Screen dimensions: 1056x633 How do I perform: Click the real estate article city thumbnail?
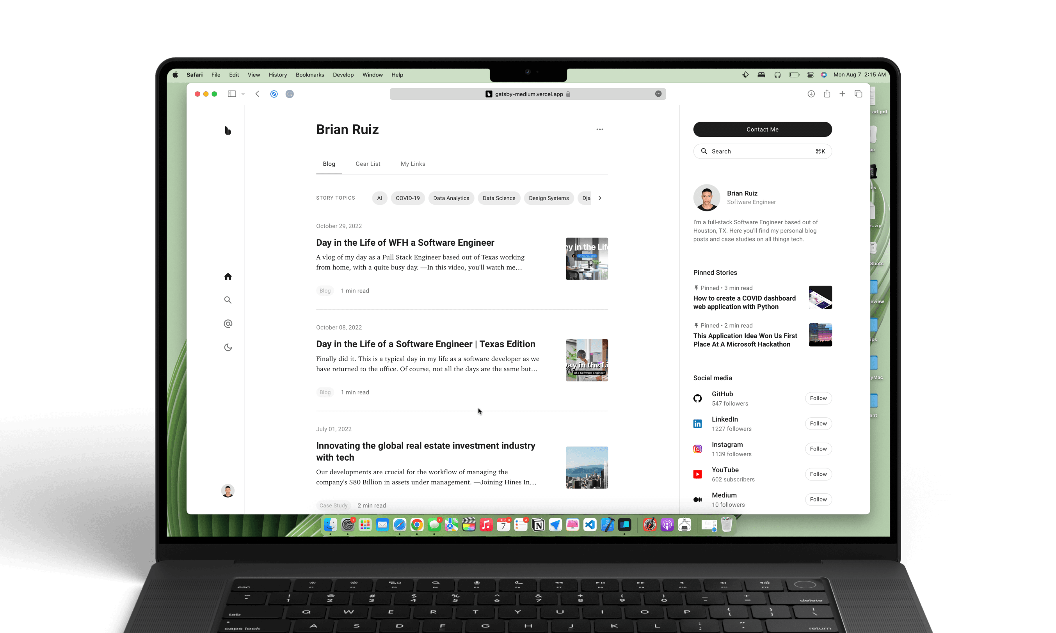587,468
